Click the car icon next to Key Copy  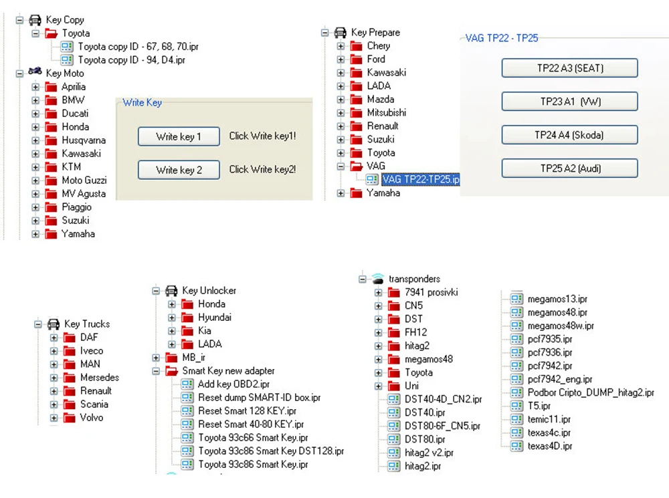tap(35, 20)
